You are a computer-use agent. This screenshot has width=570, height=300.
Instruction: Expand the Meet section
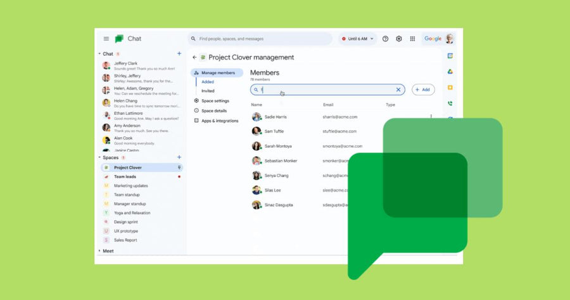[x=99, y=251]
